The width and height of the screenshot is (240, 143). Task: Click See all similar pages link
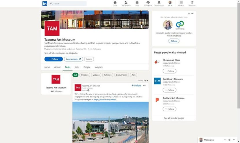[174, 118]
